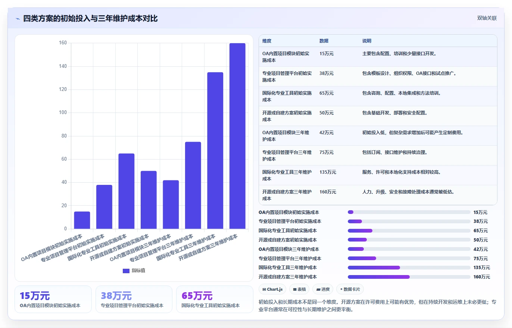Click the 双轴关联 label in the header
512x328 pixels.
pyautogui.click(x=487, y=18)
